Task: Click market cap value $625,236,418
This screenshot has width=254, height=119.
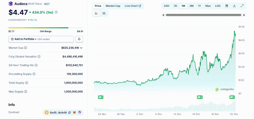Action: (x=70, y=48)
